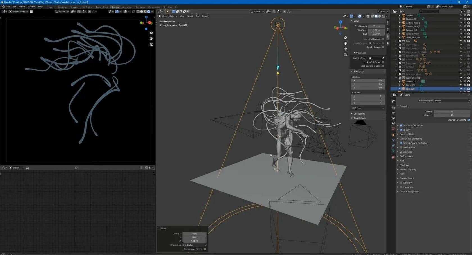Select the tweak cursor tool icon in viewport header

coord(167,11)
